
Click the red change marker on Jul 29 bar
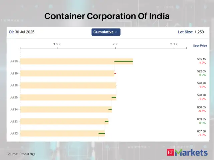pos(115,73)
